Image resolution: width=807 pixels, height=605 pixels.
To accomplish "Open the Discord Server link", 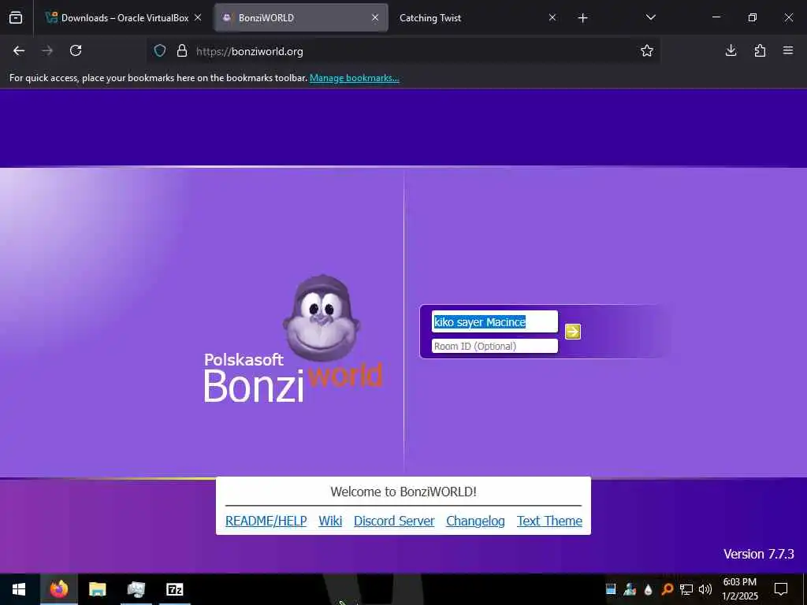I will [394, 521].
